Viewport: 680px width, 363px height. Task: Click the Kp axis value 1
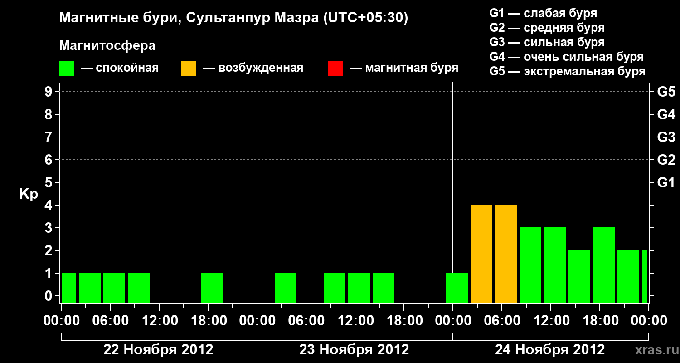tap(49, 273)
